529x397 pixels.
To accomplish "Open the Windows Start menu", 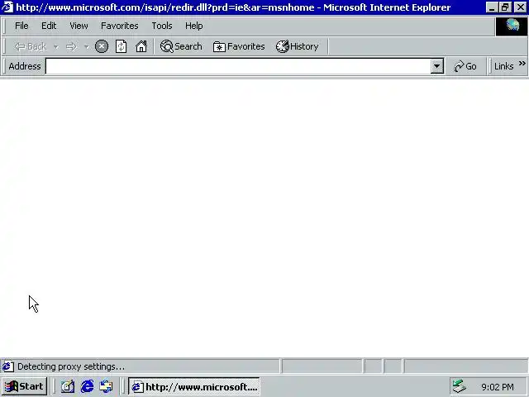I will (24, 386).
